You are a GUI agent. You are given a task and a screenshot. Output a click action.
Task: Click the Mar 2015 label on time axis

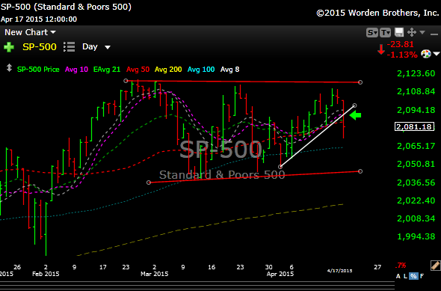click(155, 274)
